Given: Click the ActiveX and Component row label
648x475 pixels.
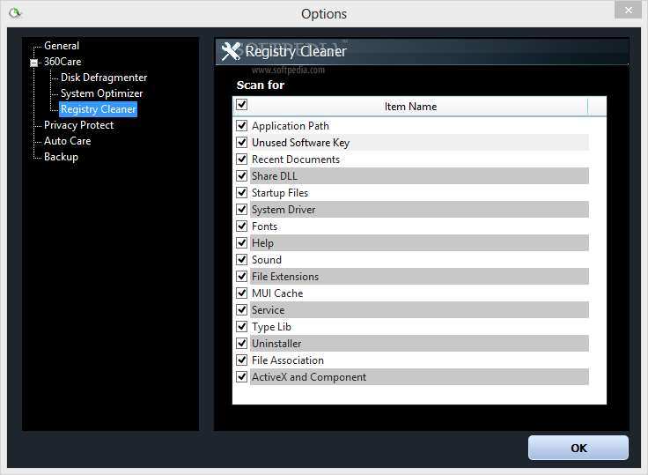Looking at the screenshot, I should point(309,377).
